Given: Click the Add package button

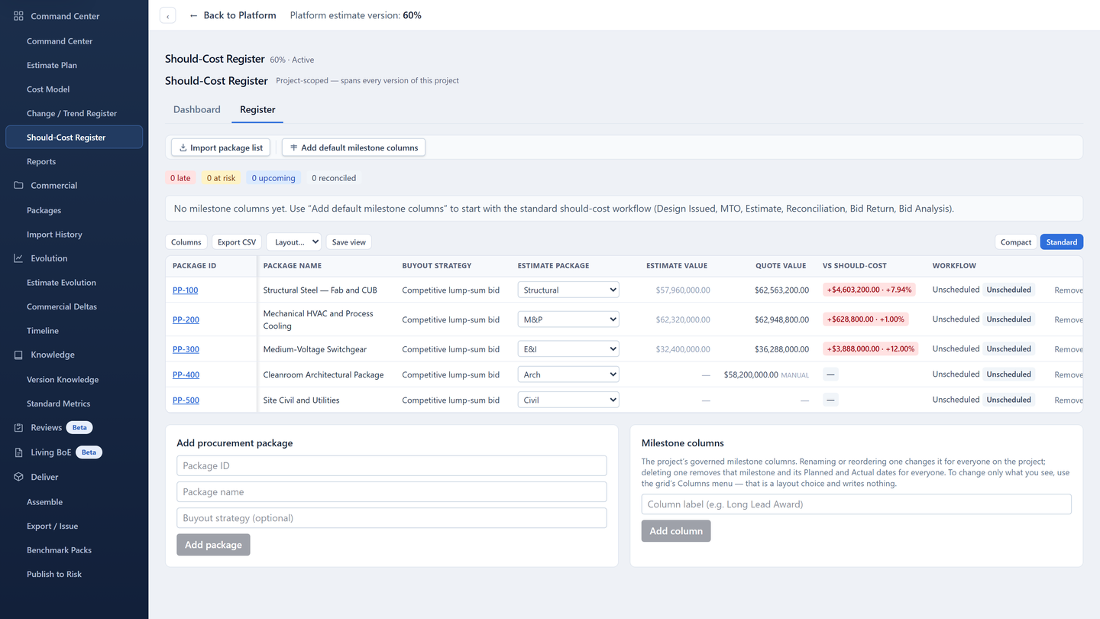Looking at the screenshot, I should [x=213, y=545].
